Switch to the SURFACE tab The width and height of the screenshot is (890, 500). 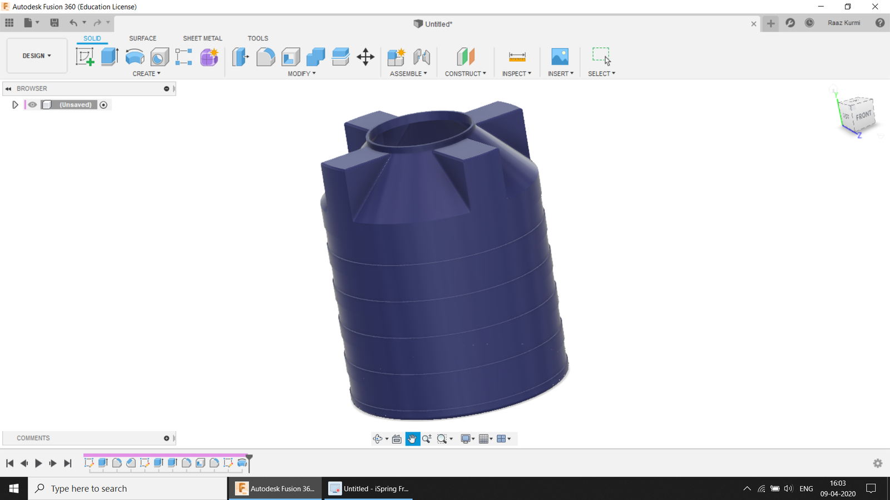142,38
